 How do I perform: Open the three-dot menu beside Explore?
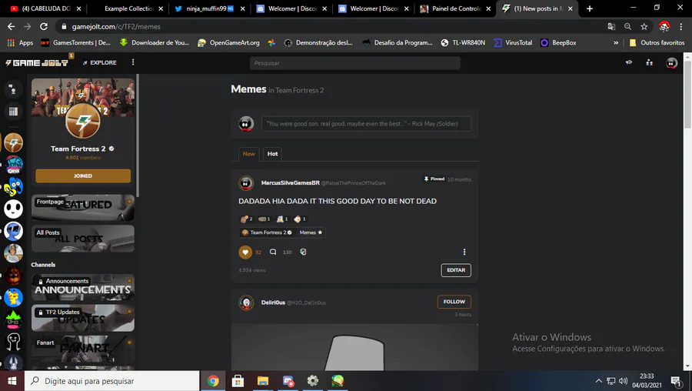133,62
